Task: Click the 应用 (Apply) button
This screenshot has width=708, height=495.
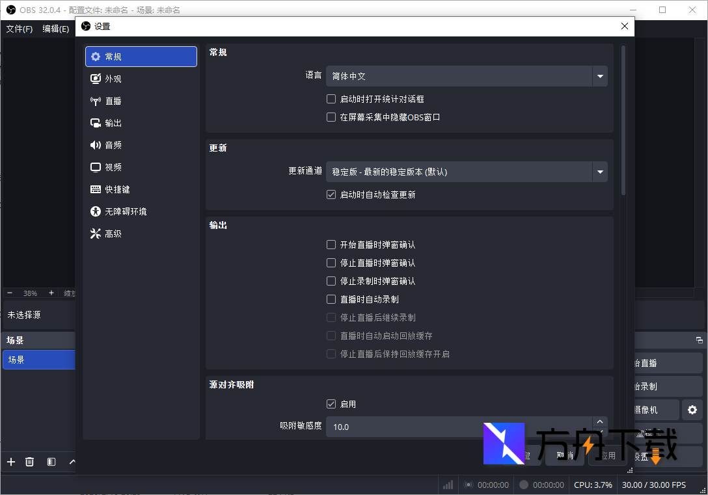Action: 606,455
